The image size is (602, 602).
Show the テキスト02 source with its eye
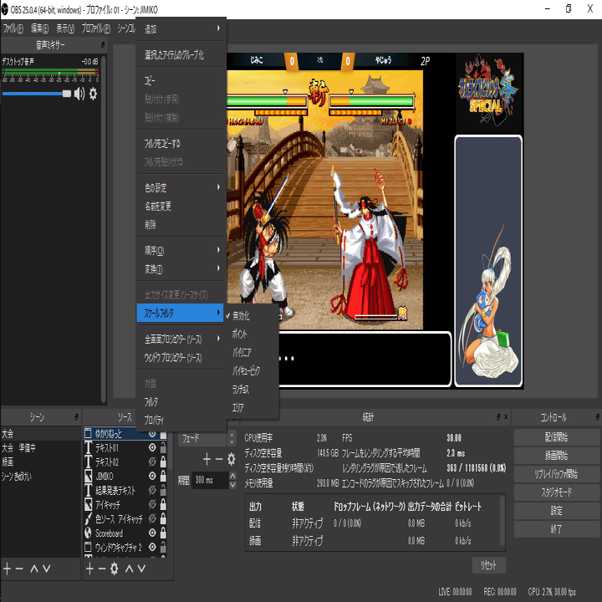pos(152,462)
